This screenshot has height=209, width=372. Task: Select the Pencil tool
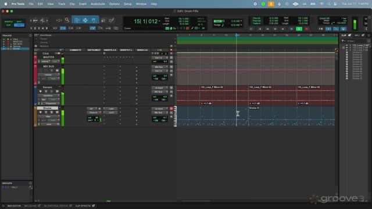tap(111, 20)
